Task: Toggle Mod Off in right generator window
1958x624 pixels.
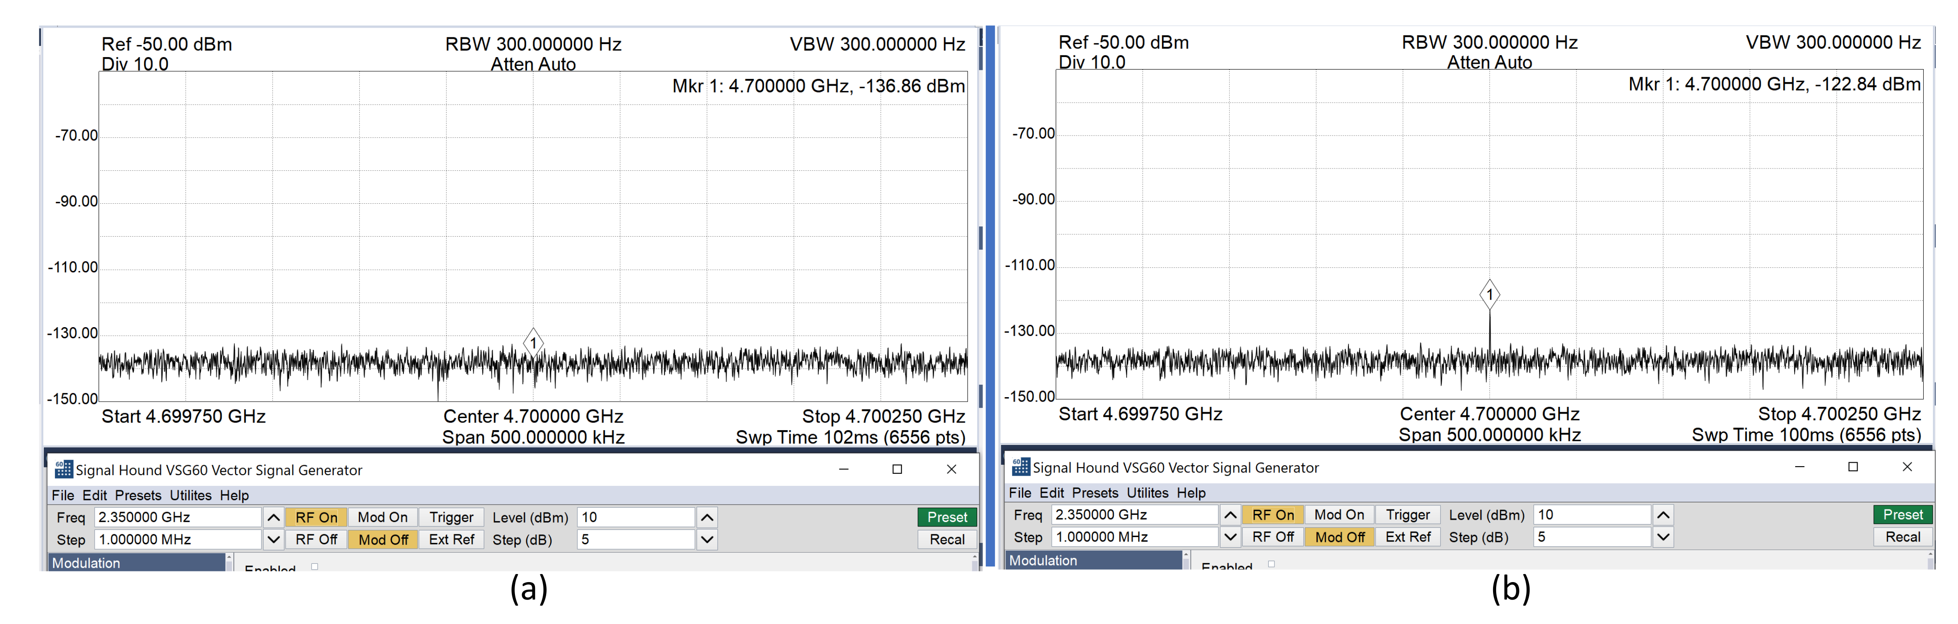Action: click(1339, 537)
